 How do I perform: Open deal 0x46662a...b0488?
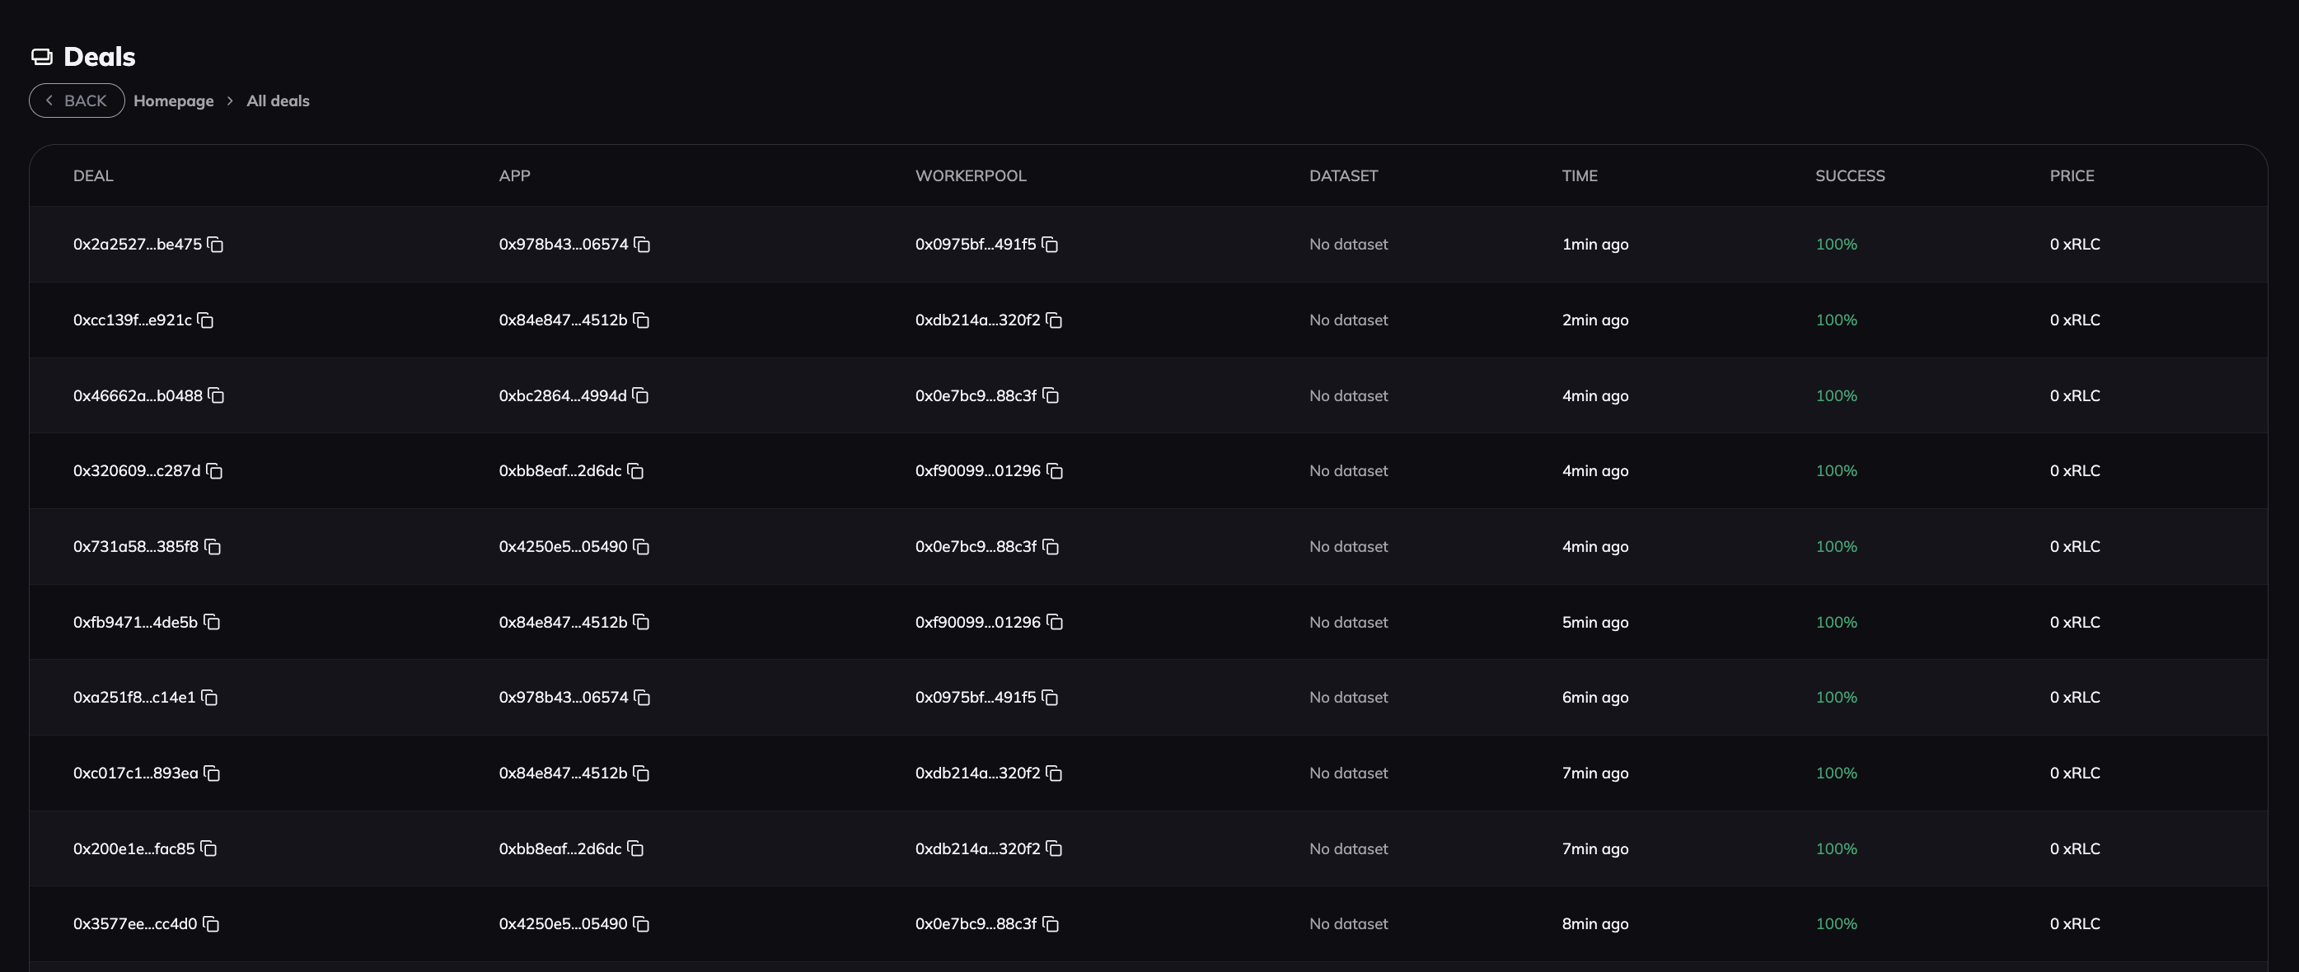point(138,395)
